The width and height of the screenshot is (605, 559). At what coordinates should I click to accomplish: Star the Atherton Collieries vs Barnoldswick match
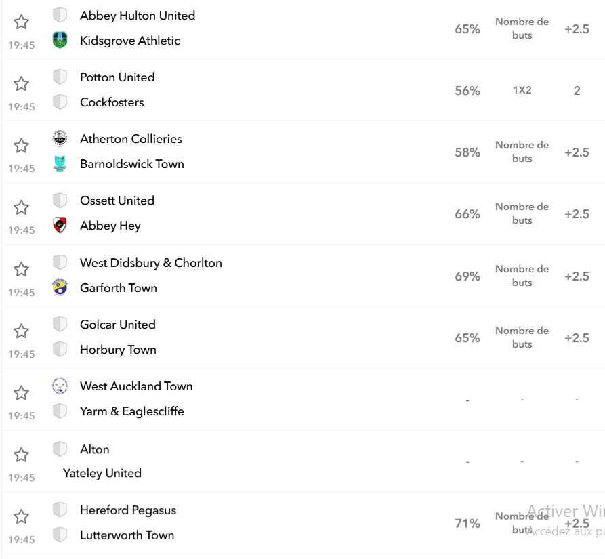click(21, 146)
